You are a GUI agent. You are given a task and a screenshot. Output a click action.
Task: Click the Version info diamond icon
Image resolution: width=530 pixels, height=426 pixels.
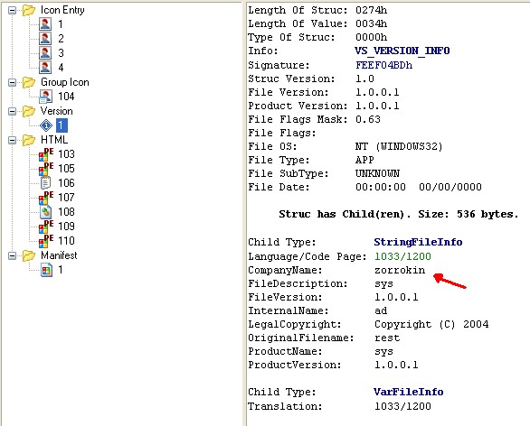pyautogui.click(x=46, y=125)
